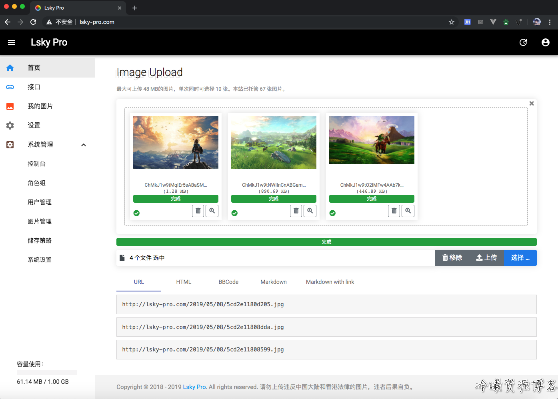The image size is (558, 399).
Task: Click the 容量使用 storage usage bar
Action: (47, 372)
